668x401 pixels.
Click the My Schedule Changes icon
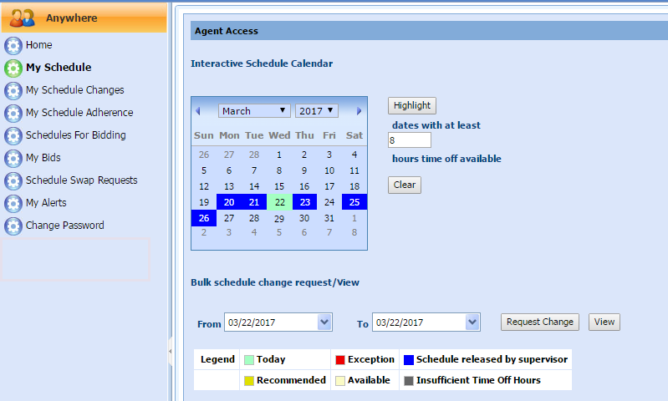coord(13,90)
